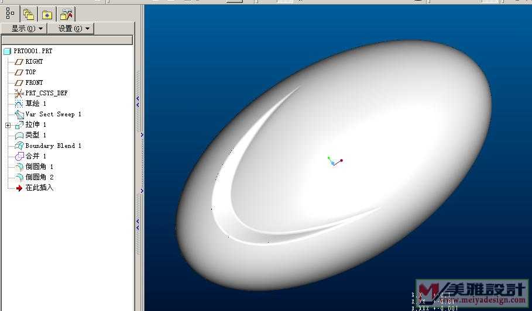Select the 倒圆角 1 round feature
Viewport: 532px width, 311px height.
pyautogui.click(x=39, y=167)
